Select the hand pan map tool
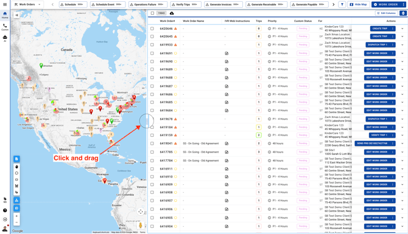Viewport: 408px width, 234px height. click(16, 167)
